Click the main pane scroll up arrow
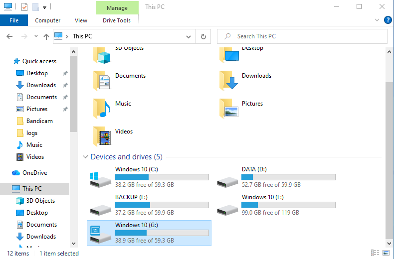Image resolution: width=394 pixels, height=259 pixels. (389, 52)
